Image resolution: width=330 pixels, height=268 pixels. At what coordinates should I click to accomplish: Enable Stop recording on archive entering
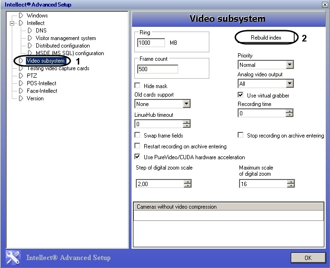pyautogui.click(x=240, y=135)
